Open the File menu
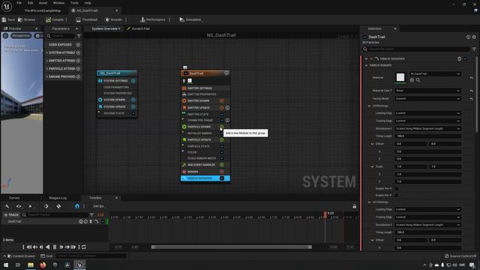 19,3
